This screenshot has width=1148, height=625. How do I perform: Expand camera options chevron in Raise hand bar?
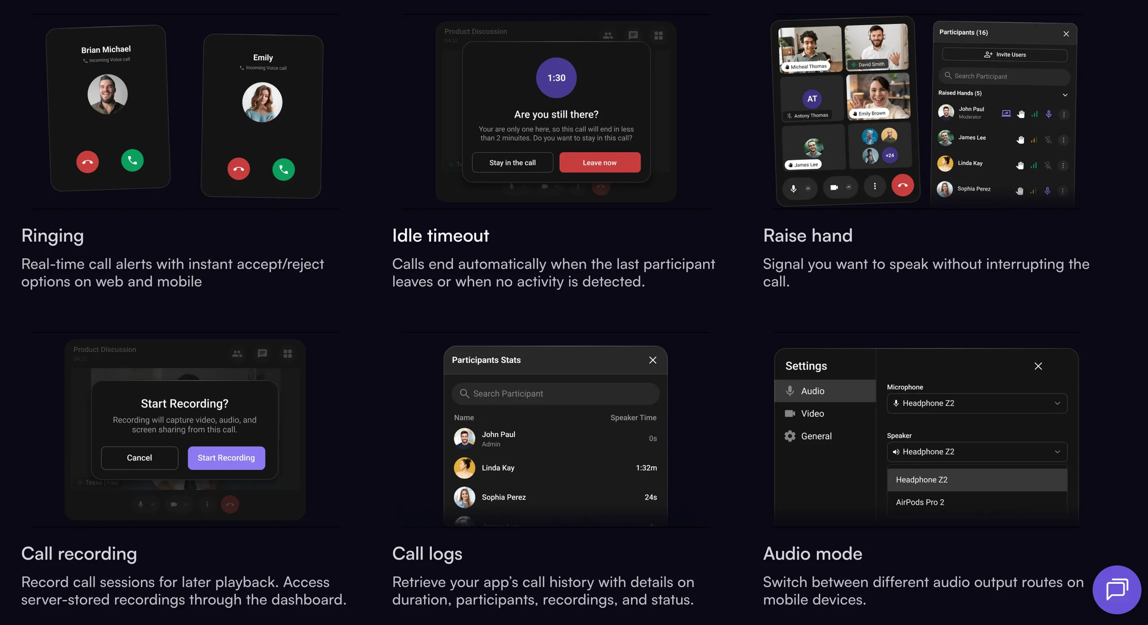pos(848,187)
